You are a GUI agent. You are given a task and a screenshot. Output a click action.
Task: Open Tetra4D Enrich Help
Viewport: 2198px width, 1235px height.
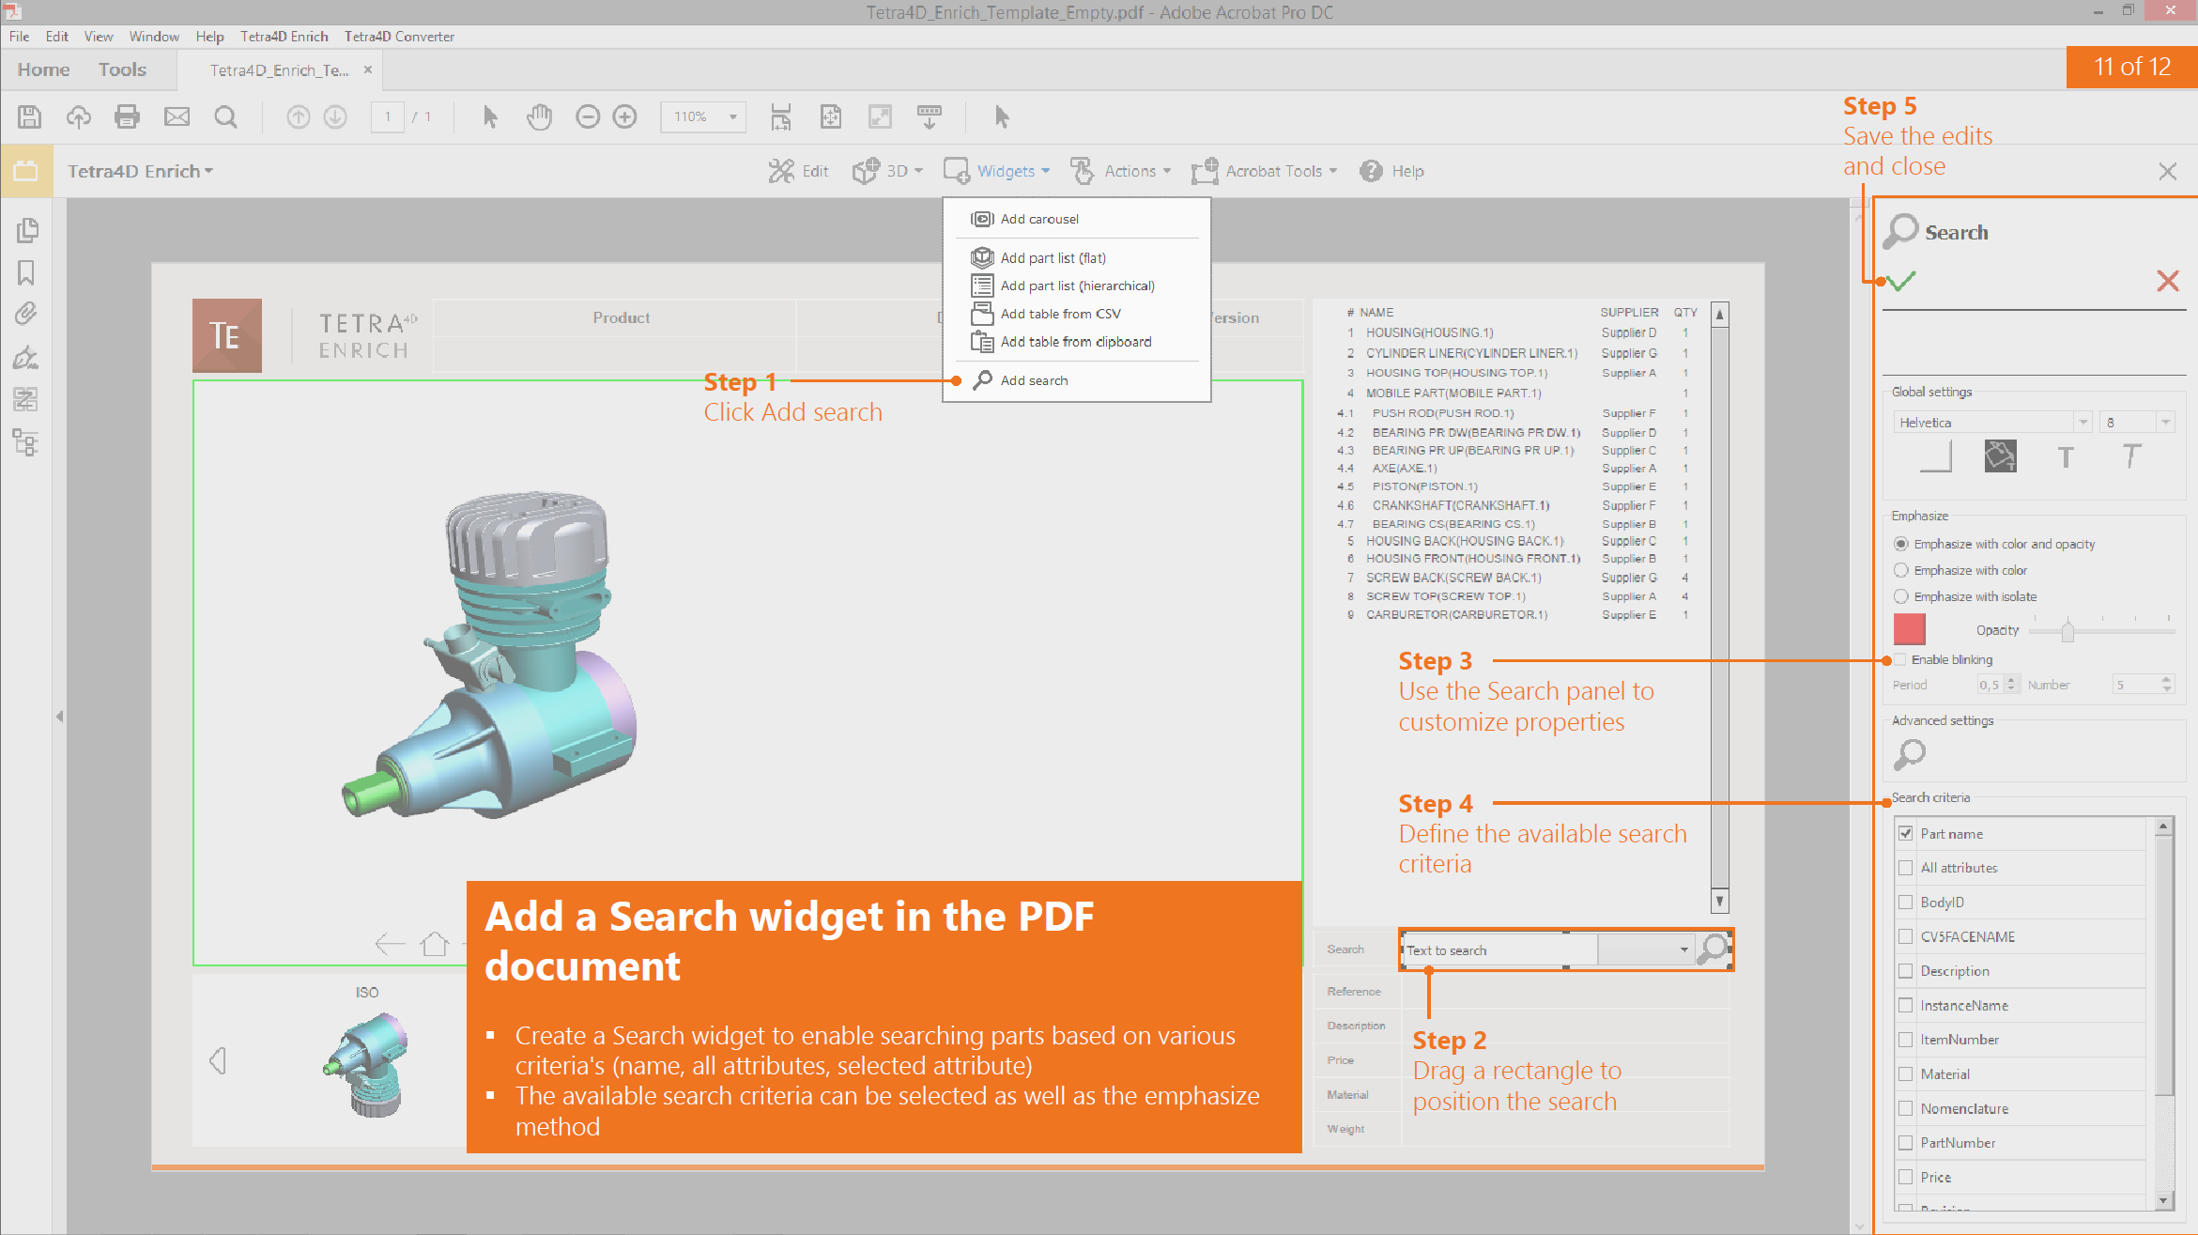coord(1392,171)
